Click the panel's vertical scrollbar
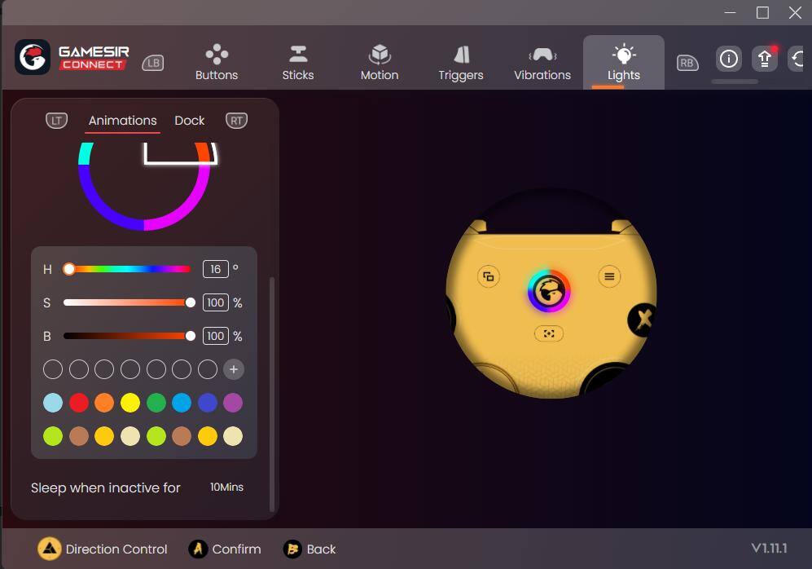The image size is (812, 569). [x=272, y=394]
